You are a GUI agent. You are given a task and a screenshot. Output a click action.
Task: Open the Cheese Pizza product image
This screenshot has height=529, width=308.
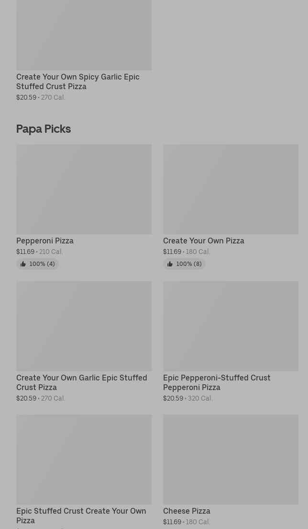click(x=231, y=459)
